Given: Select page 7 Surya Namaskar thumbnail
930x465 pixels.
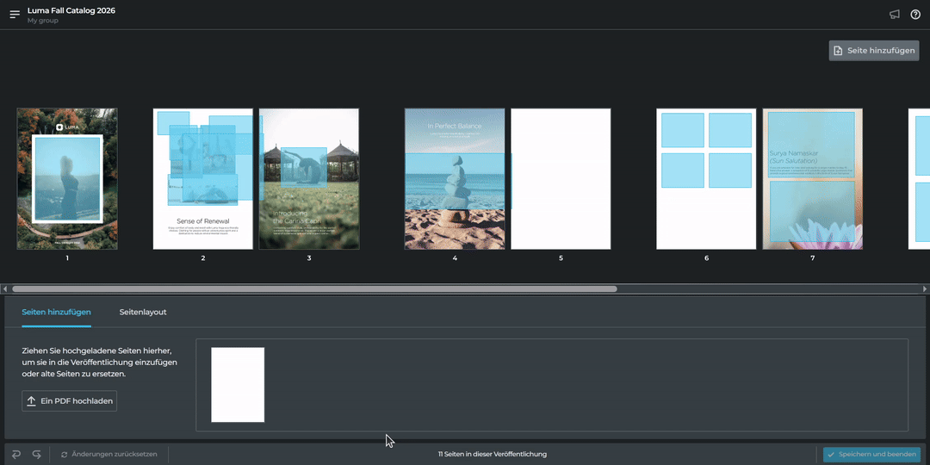Looking at the screenshot, I should [812, 179].
